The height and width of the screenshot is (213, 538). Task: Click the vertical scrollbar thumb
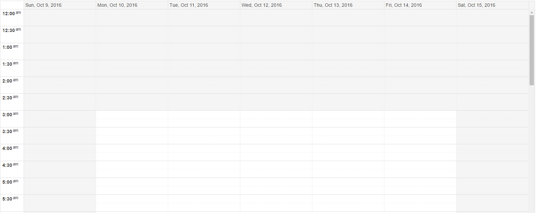point(532,50)
